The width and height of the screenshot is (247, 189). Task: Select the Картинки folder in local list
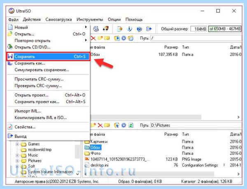[99, 142]
